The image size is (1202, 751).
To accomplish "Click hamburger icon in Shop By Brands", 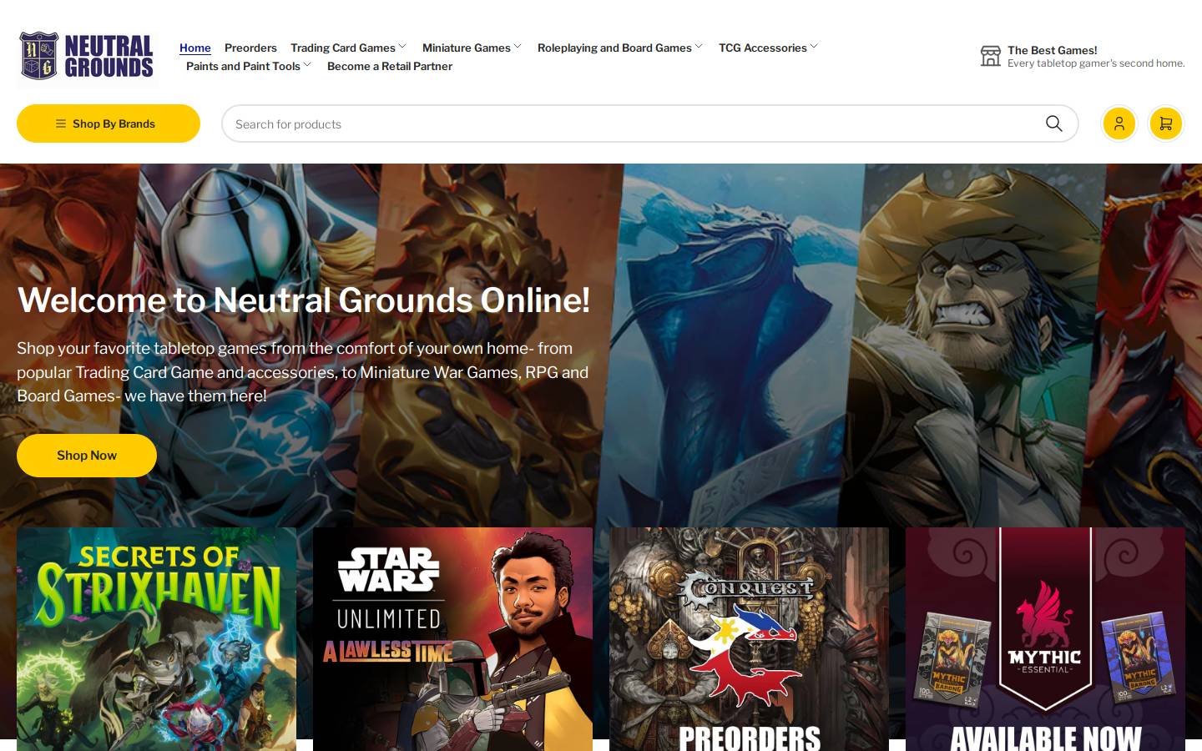I will point(61,123).
